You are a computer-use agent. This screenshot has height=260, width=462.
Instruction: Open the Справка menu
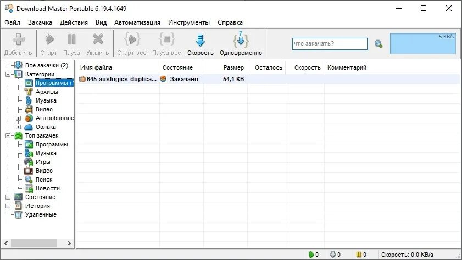[x=230, y=22]
